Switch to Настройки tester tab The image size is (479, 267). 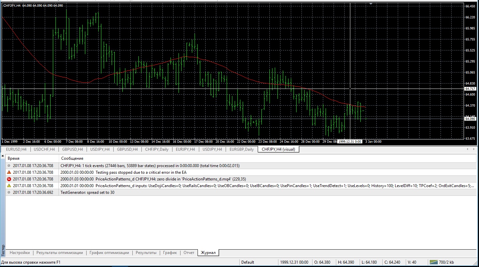20,253
